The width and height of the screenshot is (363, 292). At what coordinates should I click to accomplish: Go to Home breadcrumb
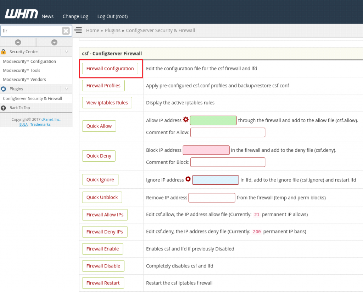[x=93, y=31]
